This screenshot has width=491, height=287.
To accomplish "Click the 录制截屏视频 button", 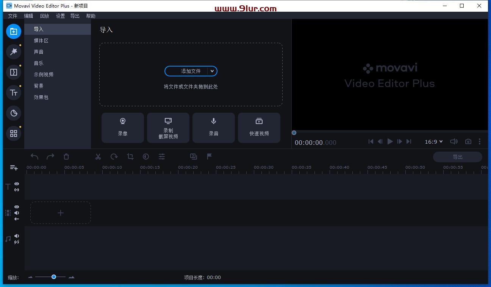I will pyautogui.click(x=168, y=128).
